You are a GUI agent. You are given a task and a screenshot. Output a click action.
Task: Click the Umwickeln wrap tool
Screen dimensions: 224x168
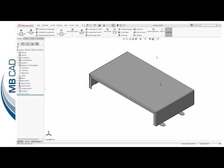[138, 29]
